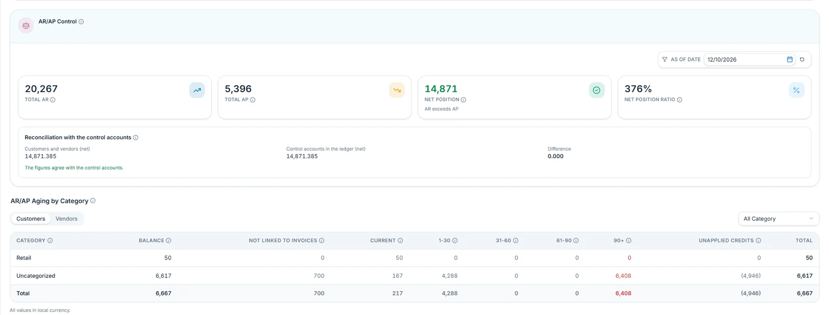The image size is (829, 315).
Task: Show info for 61-90 column header
Action: point(576,241)
